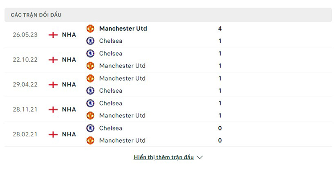Viewport: 336px width, 169px height.
Task: Click Chelsea crest in 28.02.21 match
Action: (90, 128)
